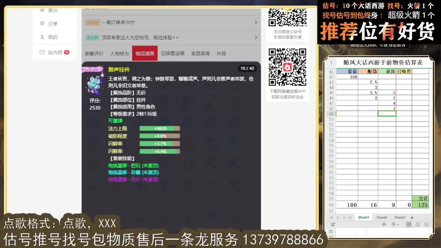Screen dimensions: 441x248
Task: Click the hand pan tool icon in spreadsheet toolbar
Action: [x=394, y=224]
